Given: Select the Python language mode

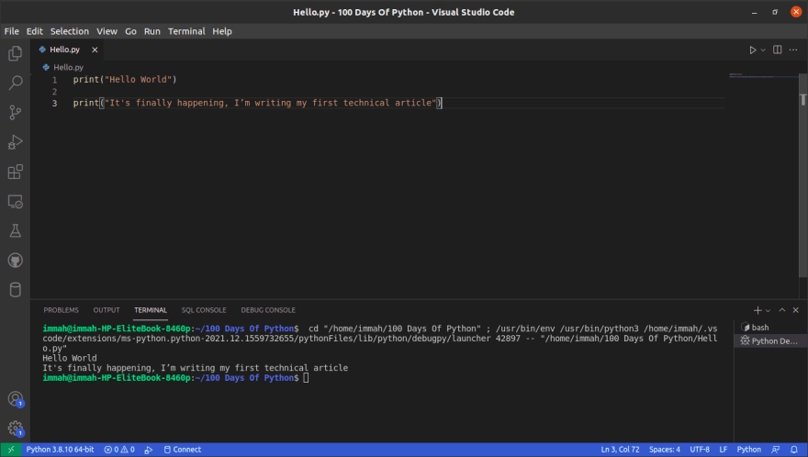Looking at the screenshot, I should tap(748, 450).
